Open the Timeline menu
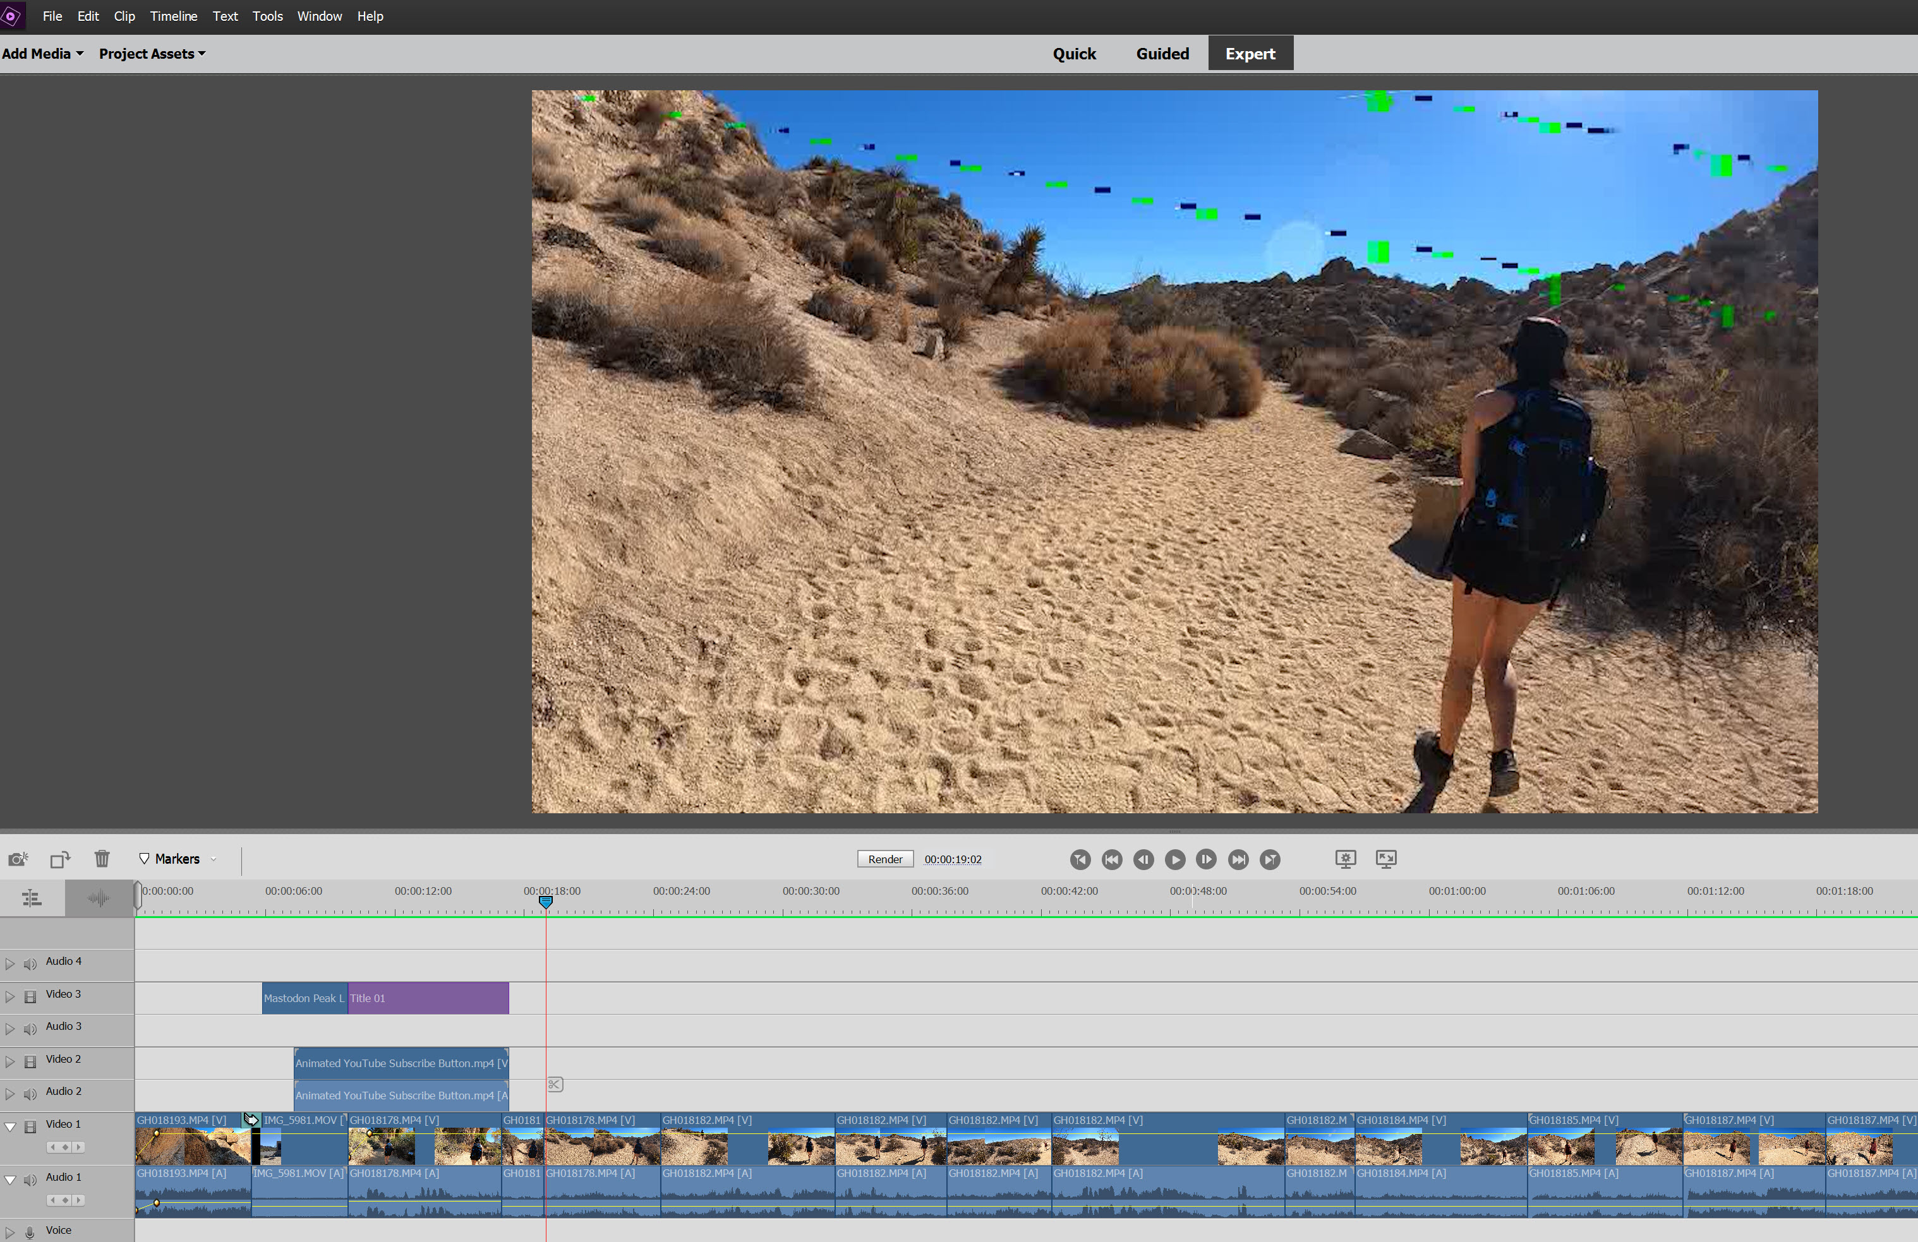The image size is (1918, 1242). click(173, 15)
